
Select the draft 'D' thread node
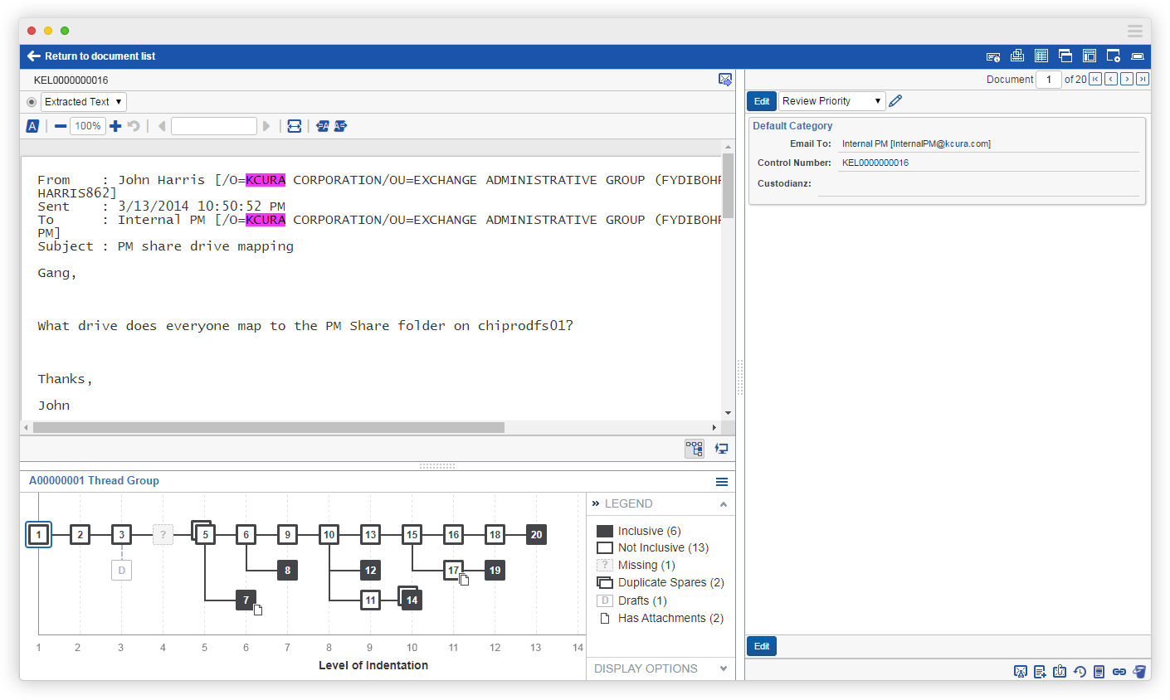pyautogui.click(x=121, y=571)
